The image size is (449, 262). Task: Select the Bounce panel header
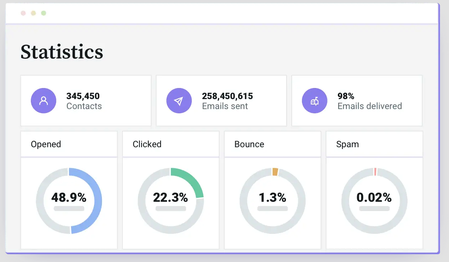click(x=249, y=144)
